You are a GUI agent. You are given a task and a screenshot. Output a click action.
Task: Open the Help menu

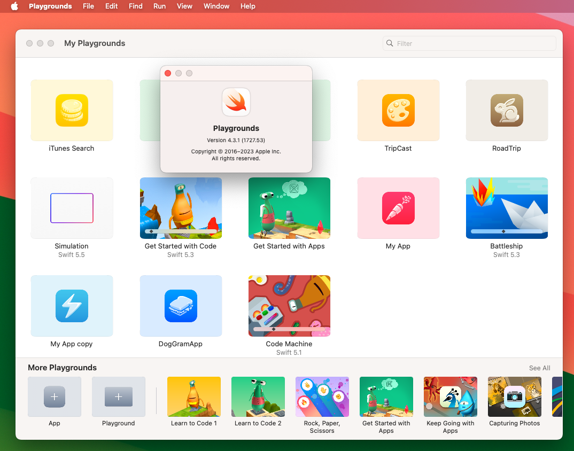pos(248,6)
